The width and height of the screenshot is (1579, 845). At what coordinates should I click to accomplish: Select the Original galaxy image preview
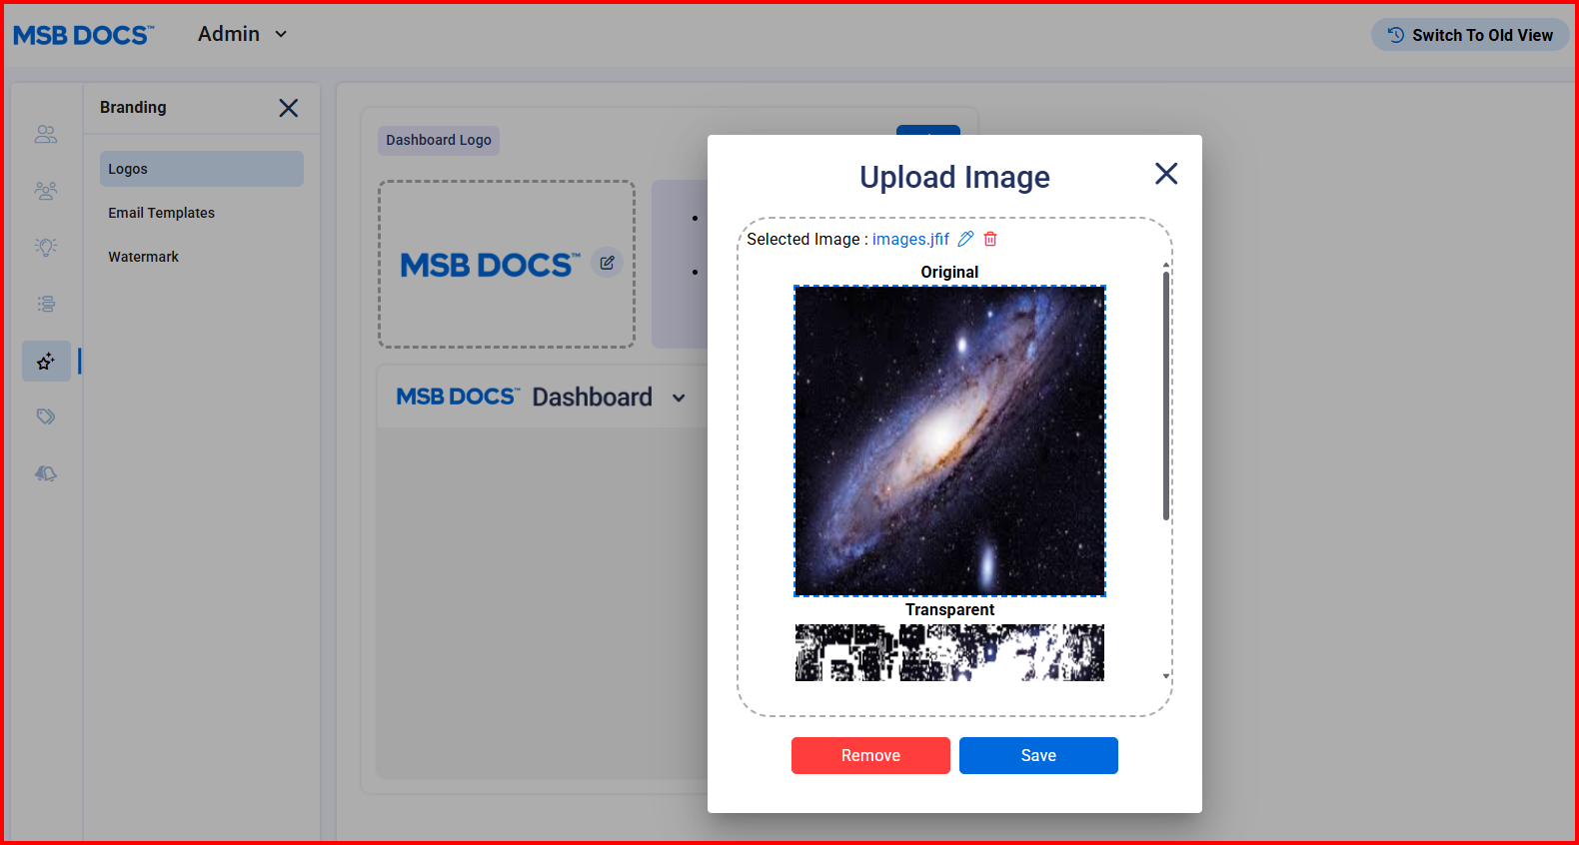coord(949,440)
